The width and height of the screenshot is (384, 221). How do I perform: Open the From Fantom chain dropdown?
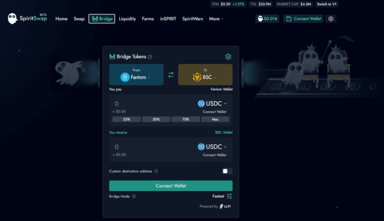click(x=136, y=75)
